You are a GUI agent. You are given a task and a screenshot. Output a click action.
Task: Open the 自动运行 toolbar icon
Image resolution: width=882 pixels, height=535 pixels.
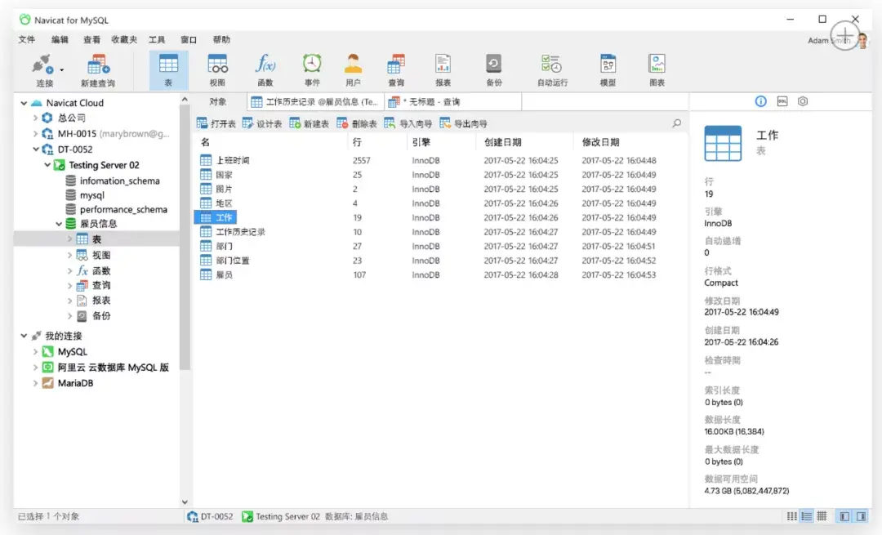pyautogui.click(x=552, y=70)
